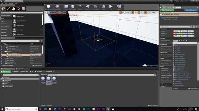Click the Cinematics toolbar icon
This screenshot has height=111, width=199.
[x=96, y=7]
